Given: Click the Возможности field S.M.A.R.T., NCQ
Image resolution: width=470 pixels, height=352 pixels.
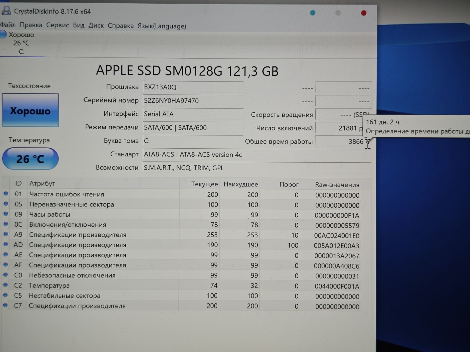Looking at the screenshot, I should click(257, 168).
